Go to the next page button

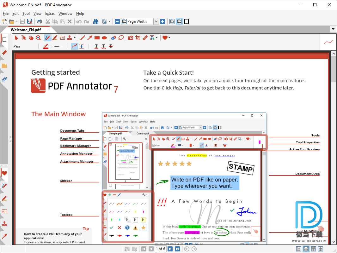click(170, 249)
